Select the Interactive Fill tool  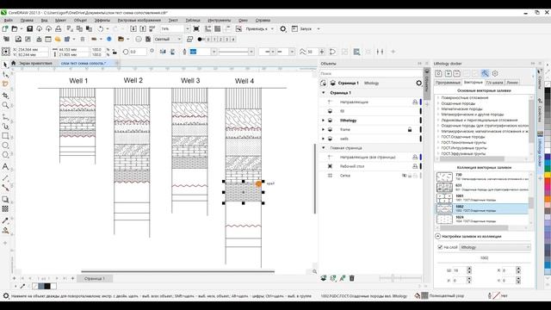[5, 231]
